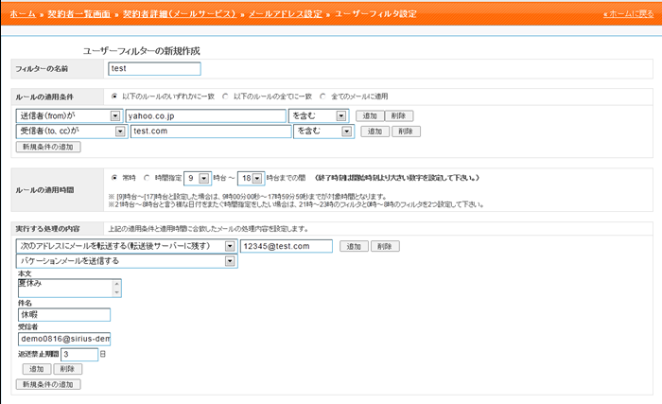
Task: Select 時間指定 radio button
Action: click(148, 177)
